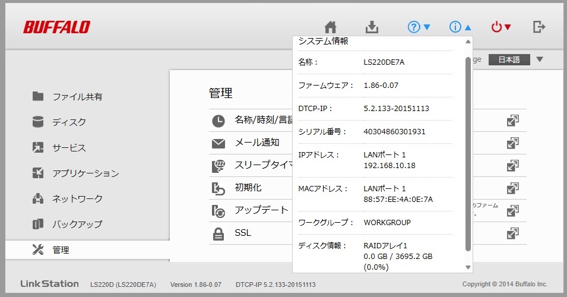Click the Home icon in top bar

pos(331,27)
